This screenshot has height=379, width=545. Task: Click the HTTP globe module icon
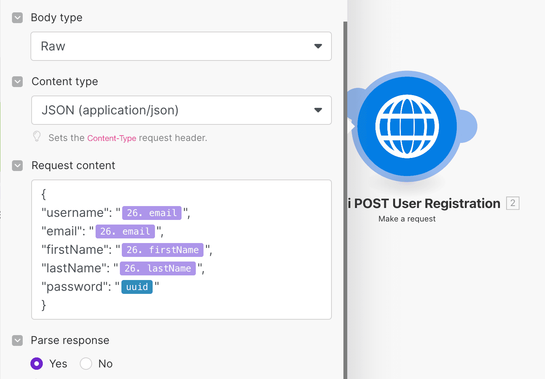[407, 126]
